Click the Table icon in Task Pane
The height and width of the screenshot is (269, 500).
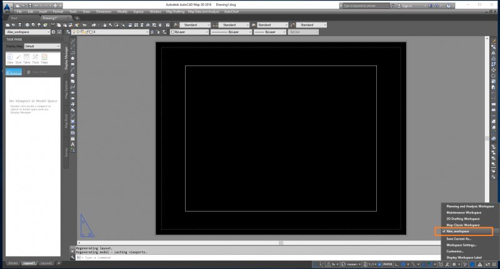tap(27, 59)
